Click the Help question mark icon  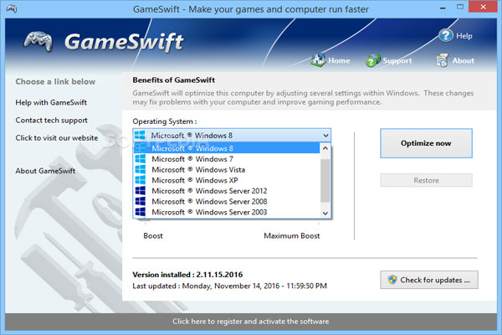[x=446, y=35]
